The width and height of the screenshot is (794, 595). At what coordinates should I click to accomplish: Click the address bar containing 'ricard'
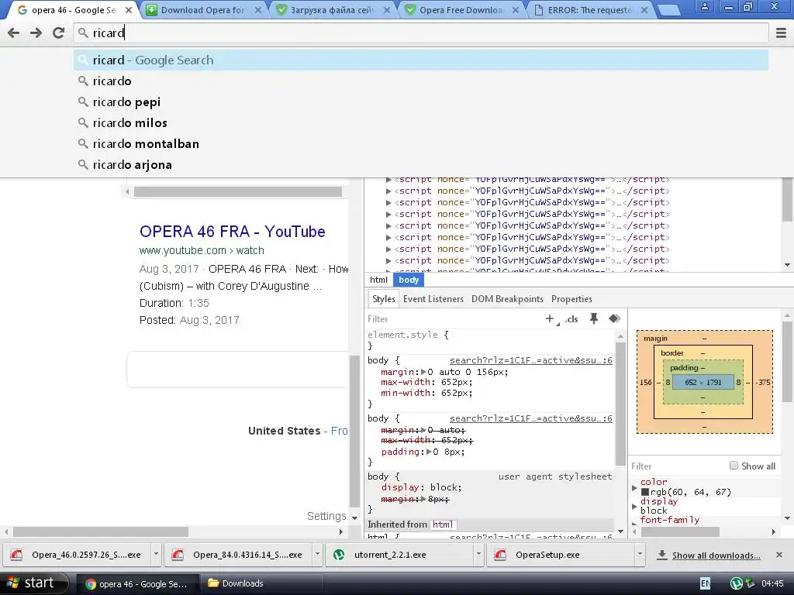pyautogui.click(x=421, y=33)
